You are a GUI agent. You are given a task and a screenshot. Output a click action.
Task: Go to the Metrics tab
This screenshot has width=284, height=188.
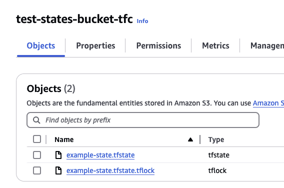click(215, 45)
